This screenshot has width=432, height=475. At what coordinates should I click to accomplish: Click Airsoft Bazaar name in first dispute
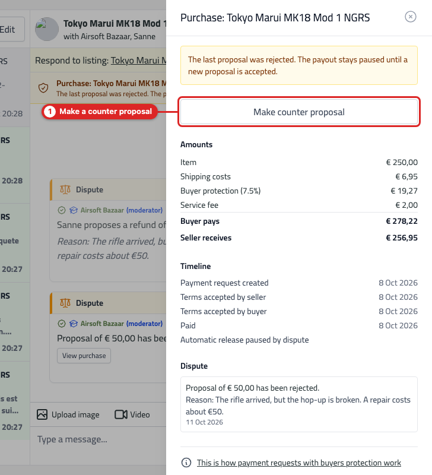[102, 210]
